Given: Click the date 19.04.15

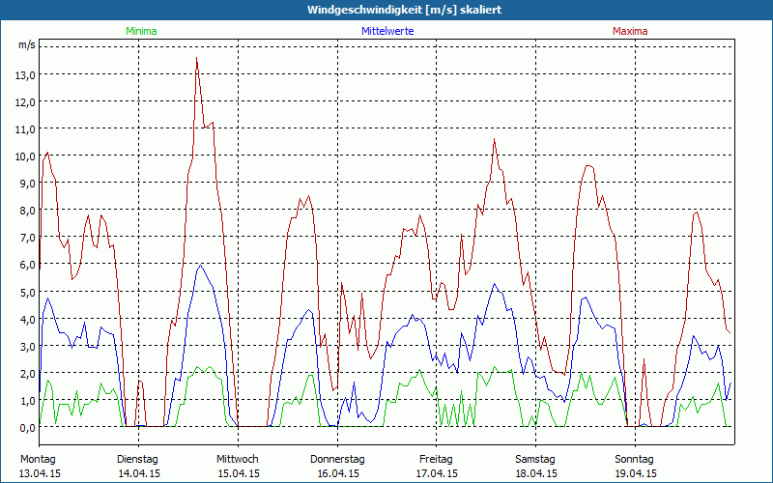Looking at the screenshot, I should [x=636, y=473].
